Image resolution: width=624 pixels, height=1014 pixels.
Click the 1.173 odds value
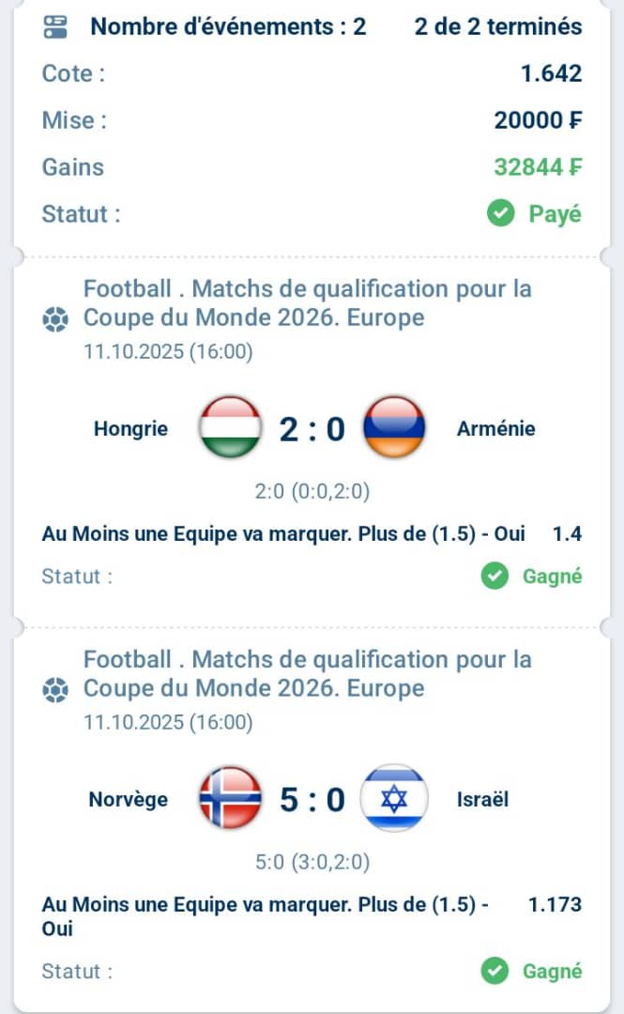(x=555, y=905)
